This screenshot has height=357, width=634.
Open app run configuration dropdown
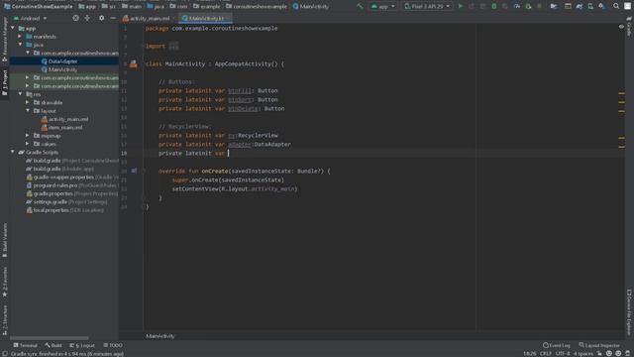[383, 6]
